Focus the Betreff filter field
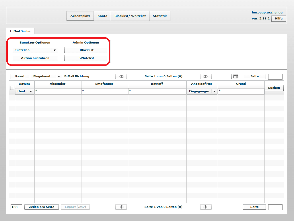Image resolution: width=294 pixels, height=221 pixels. click(157, 91)
